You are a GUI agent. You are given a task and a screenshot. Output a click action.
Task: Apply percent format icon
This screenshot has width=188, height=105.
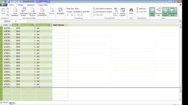click(72, 15)
